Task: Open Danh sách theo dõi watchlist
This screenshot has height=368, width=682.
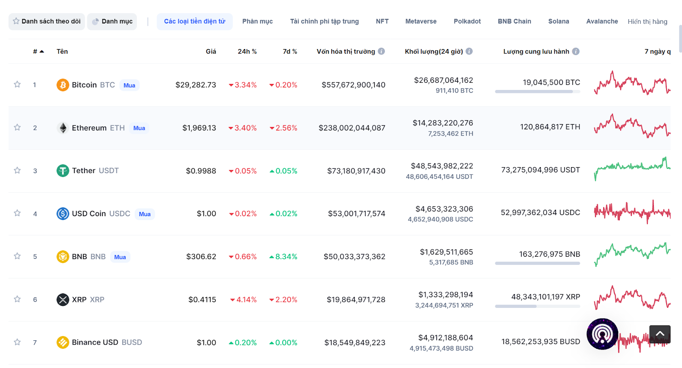Action: (46, 21)
